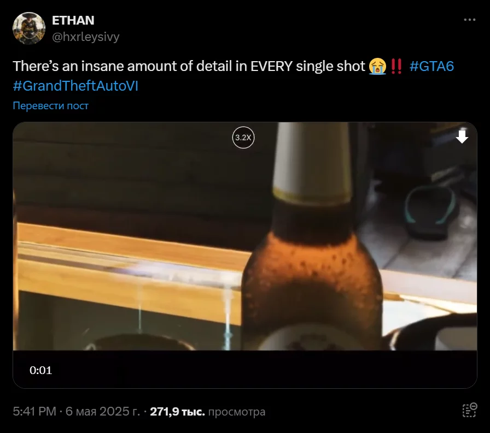Click the 271,9 тыс. просмотра view count
Image resolution: width=490 pixels, height=433 pixels.
pyautogui.click(x=207, y=412)
